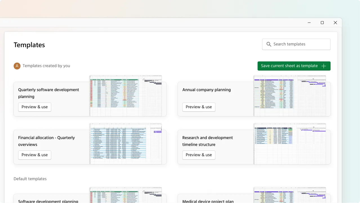The width and height of the screenshot is (360, 203).
Task: Open the Quarterly software development planning thumbnail
Action: point(126,96)
